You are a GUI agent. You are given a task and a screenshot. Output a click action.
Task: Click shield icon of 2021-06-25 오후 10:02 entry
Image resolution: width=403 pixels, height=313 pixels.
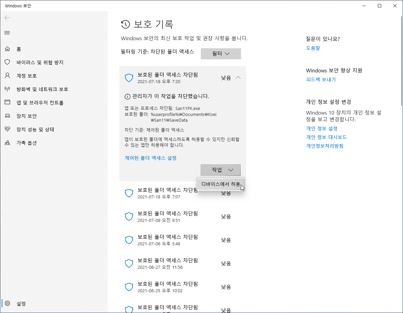pyautogui.click(x=129, y=287)
